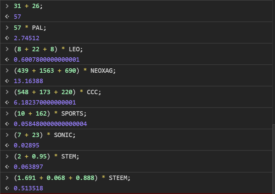Select the result 13.16388
Screen dimensions: 275x194
pyautogui.click(x=28, y=81)
